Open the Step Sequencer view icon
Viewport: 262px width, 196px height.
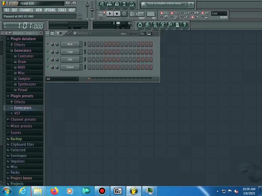109,5
